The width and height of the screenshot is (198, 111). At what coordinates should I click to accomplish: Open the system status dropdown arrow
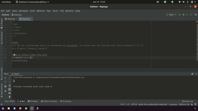coord(195,2)
